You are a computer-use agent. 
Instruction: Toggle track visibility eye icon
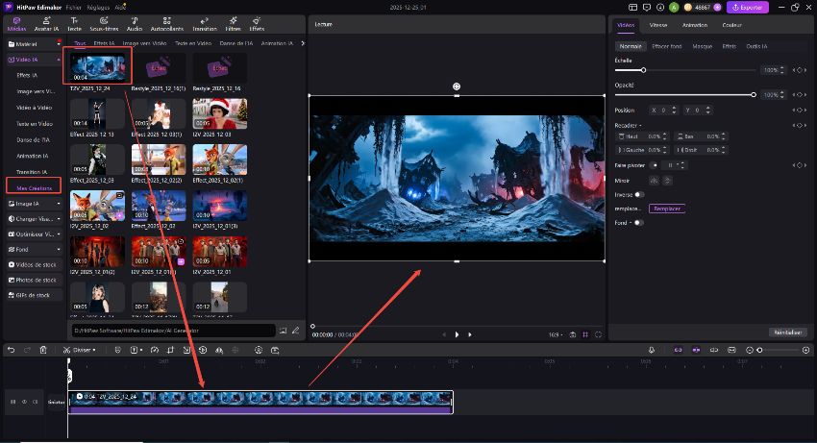pos(24,402)
